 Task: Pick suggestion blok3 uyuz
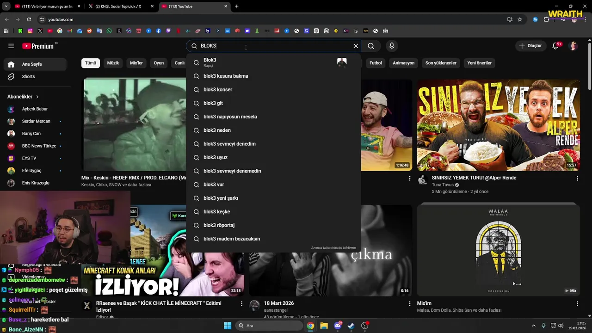point(273,157)
